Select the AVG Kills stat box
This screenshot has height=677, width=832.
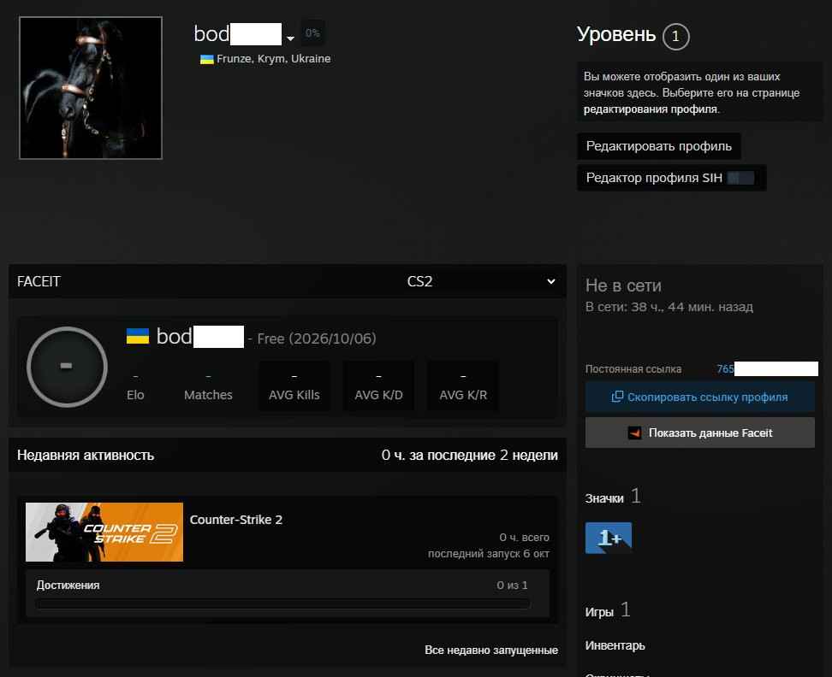tap(294, 386)
